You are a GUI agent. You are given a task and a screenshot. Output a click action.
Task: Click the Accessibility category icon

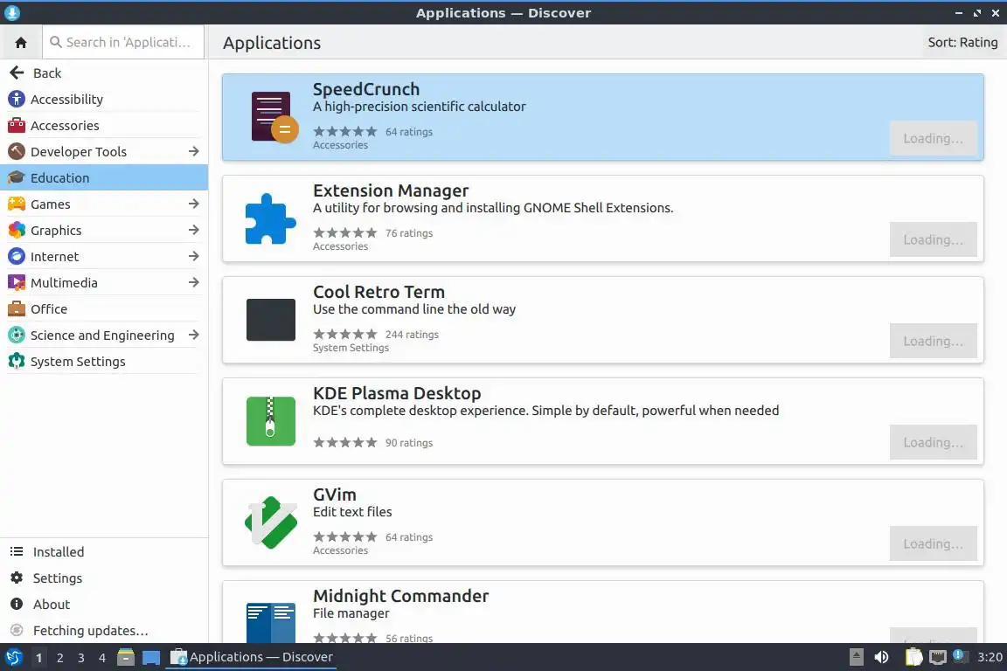coord(16,99)
